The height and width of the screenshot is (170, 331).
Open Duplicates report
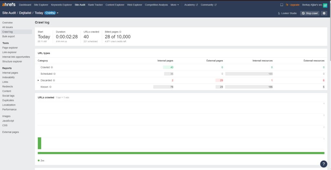pyautogui.click(x=8, y=100)
